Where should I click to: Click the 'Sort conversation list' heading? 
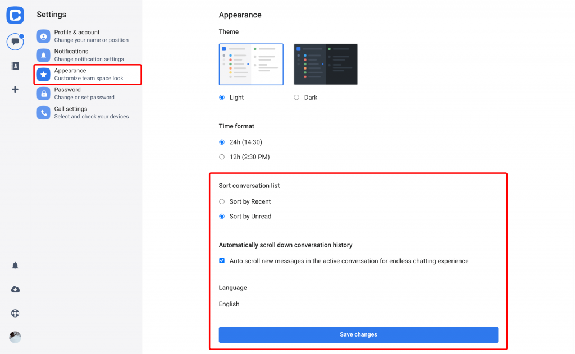coord(249,186)
